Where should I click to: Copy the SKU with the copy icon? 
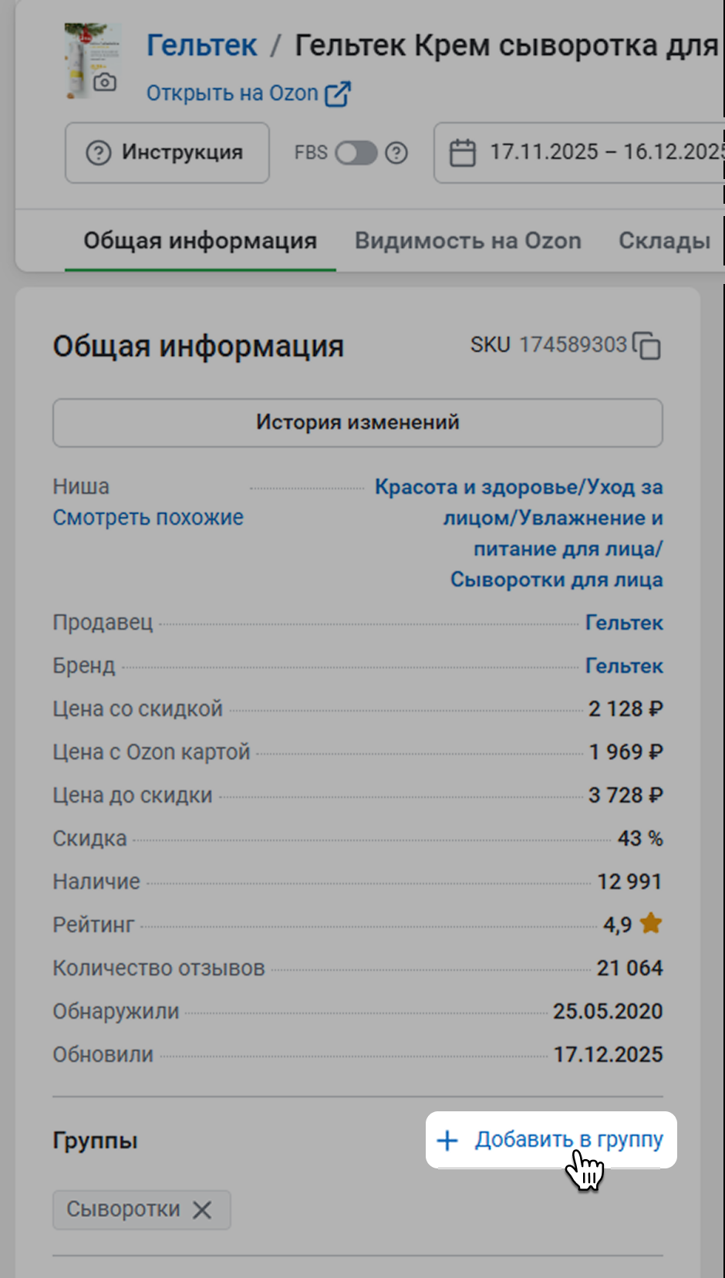pyautogui.click(x=646, y=346)
